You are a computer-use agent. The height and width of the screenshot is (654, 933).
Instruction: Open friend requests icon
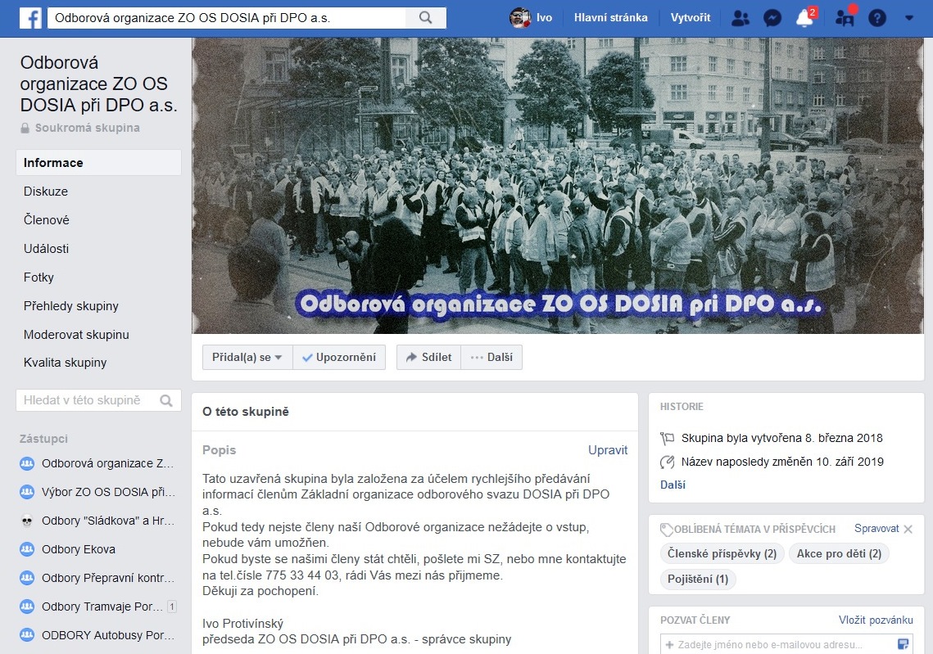click(x=741, y=18)
